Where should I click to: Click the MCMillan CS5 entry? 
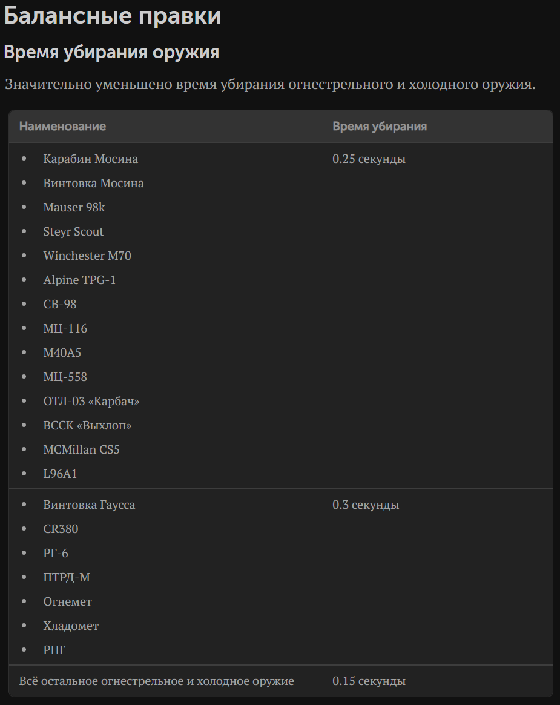81,449
